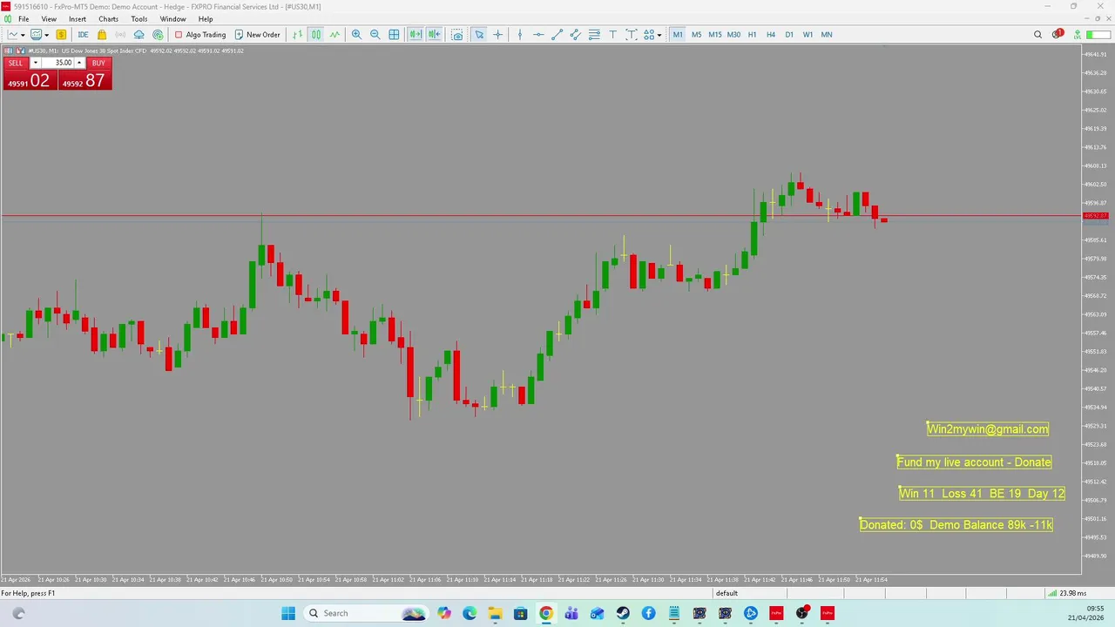Zoom out on the chart
Image resolution: width=1115 pixels, height=627 pixels.
tap(375, 35)
